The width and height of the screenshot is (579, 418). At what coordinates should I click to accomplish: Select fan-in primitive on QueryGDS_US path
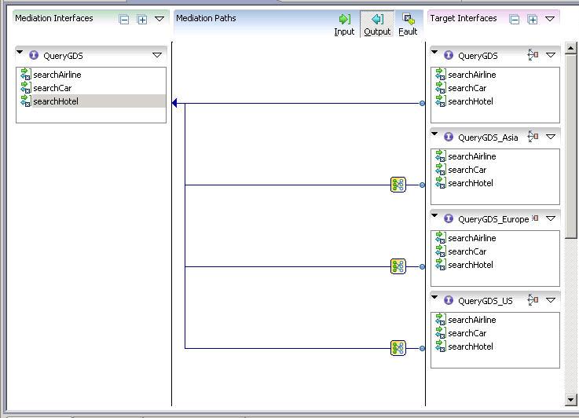click(x=398, y=348)
